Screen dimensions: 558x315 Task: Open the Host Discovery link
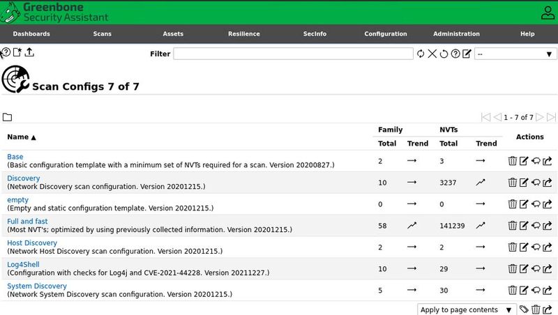(x=32, y=243)
